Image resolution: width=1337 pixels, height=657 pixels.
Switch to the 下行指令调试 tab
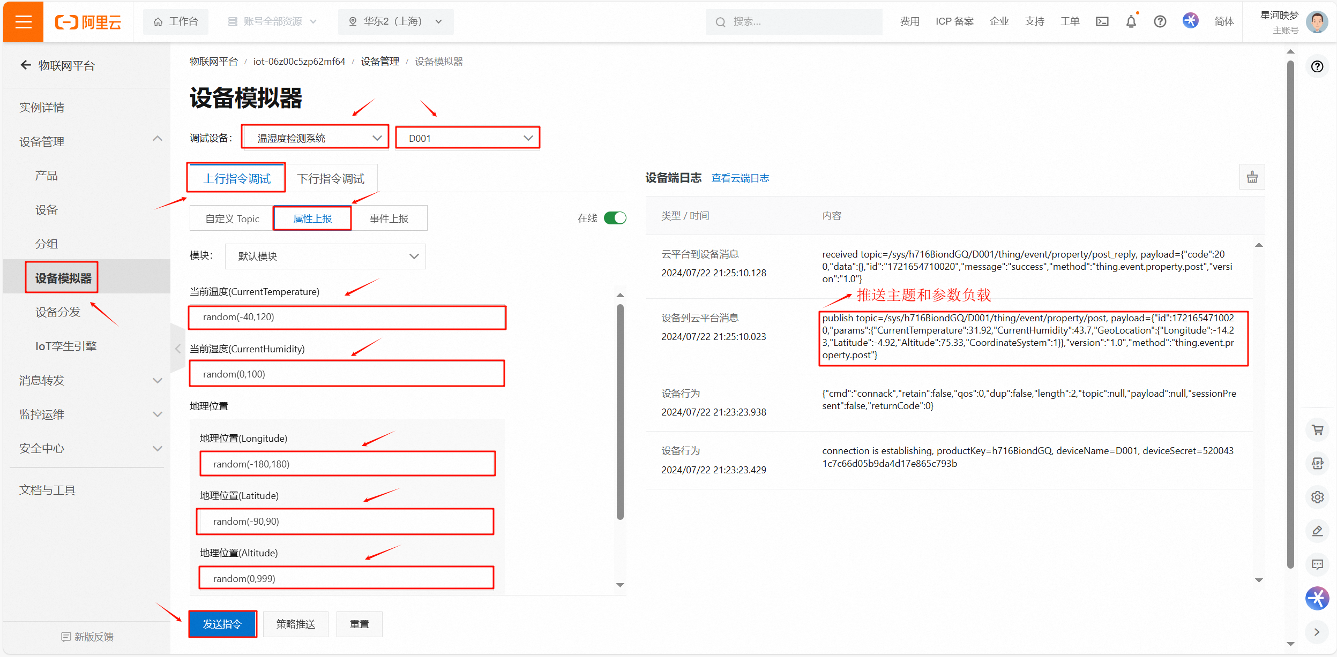[332, 178]
